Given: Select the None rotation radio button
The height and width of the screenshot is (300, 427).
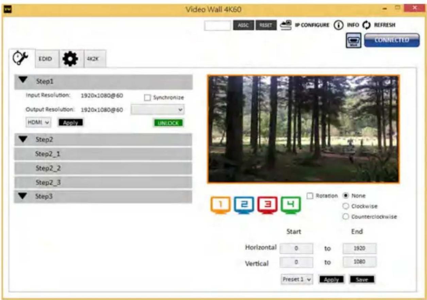Looking at the screenshot, I should (346, 196).
